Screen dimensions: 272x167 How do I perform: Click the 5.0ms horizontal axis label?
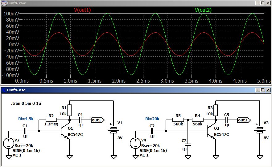click(264, 81)
